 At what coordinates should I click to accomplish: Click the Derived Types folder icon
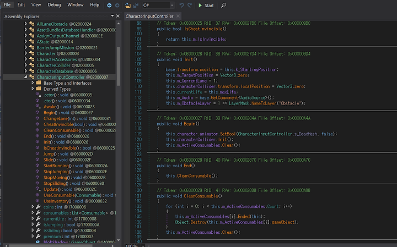click(39, 89)
